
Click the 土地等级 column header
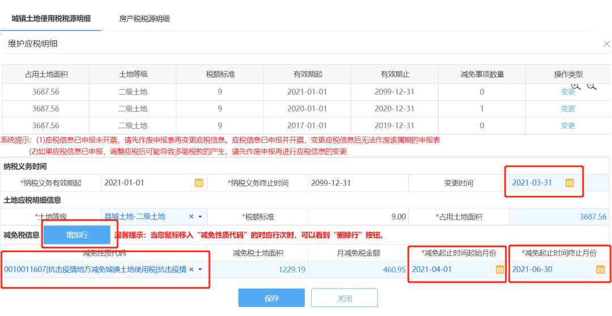click(x=133, y=74)
